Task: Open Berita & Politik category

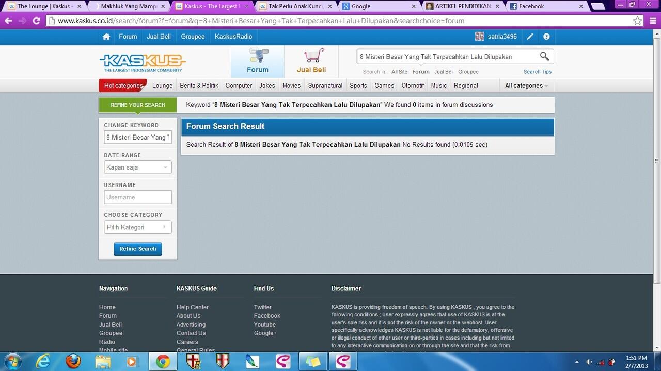Action: (x=199, y=86)
